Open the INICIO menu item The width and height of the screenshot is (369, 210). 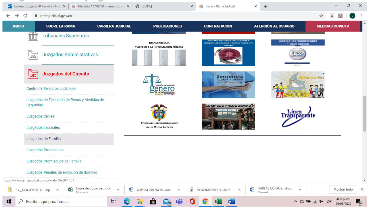click(x=19, y=26)
